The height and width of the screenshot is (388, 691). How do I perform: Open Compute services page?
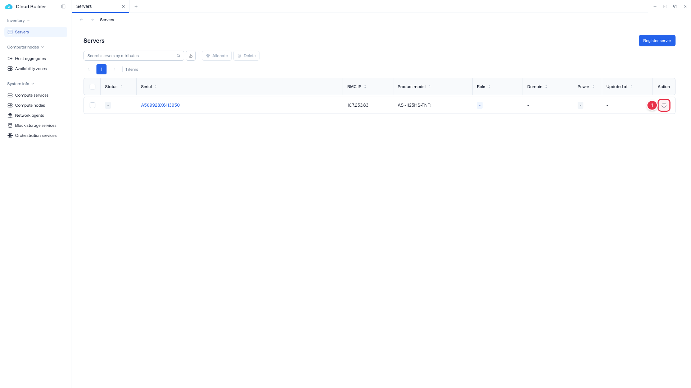pos(36,95)
